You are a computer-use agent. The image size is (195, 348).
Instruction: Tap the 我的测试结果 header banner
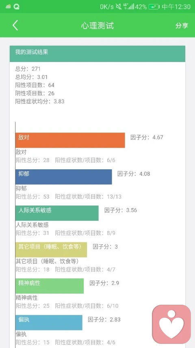tap(97, 54)
